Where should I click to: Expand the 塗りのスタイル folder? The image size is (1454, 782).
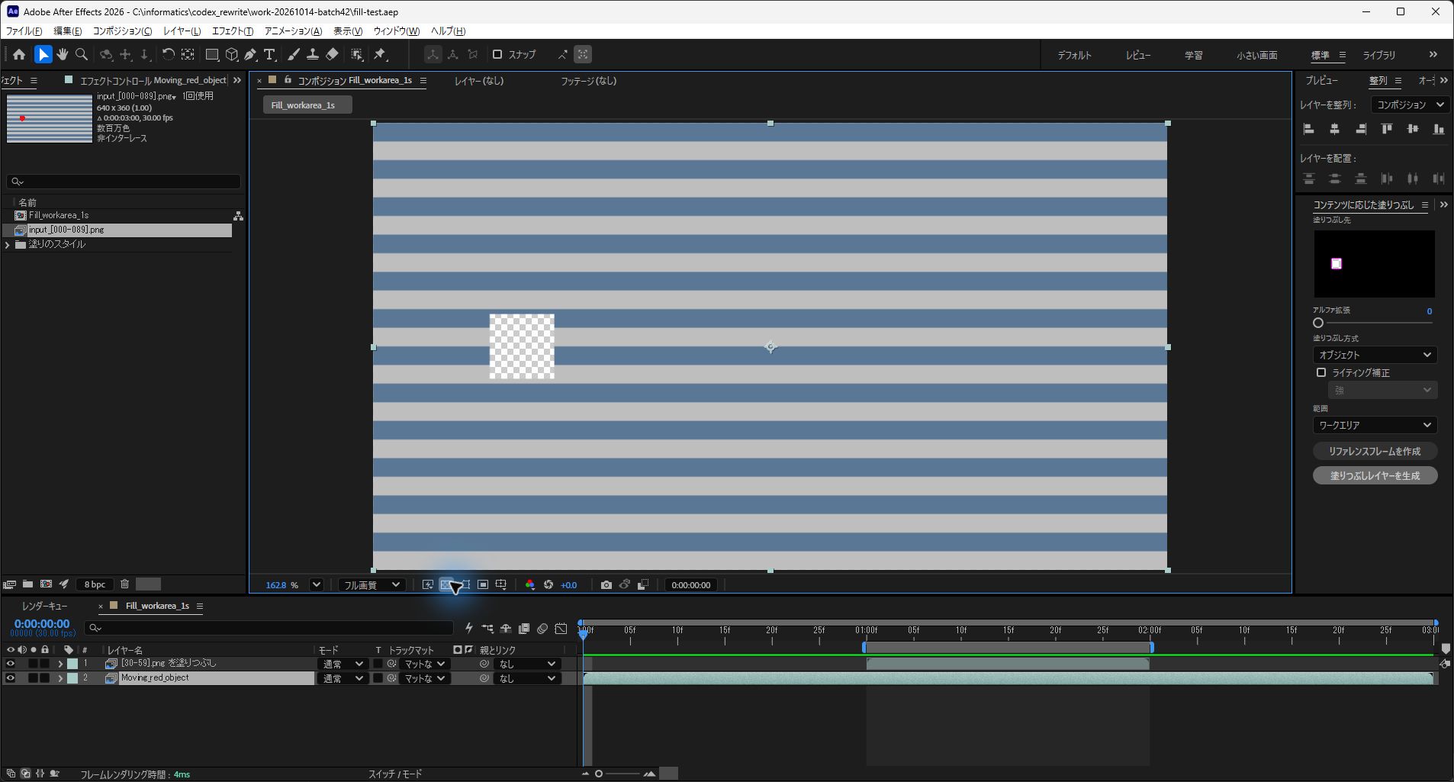(8, 245)
